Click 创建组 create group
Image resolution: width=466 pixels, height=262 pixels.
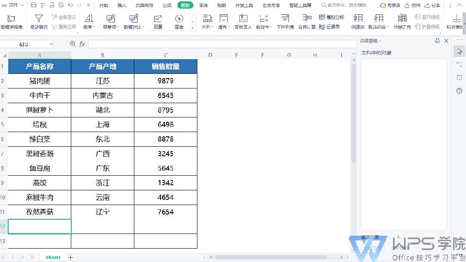tap(358, 22)
